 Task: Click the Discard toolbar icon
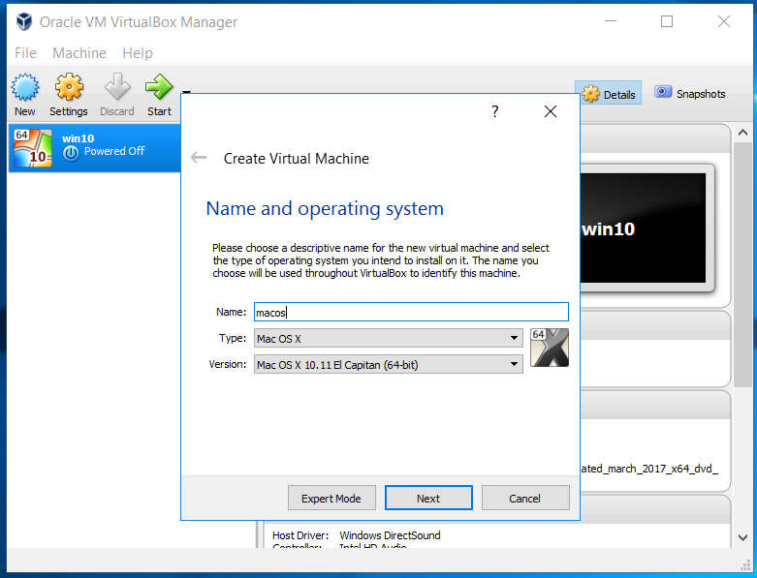(117, 95)
